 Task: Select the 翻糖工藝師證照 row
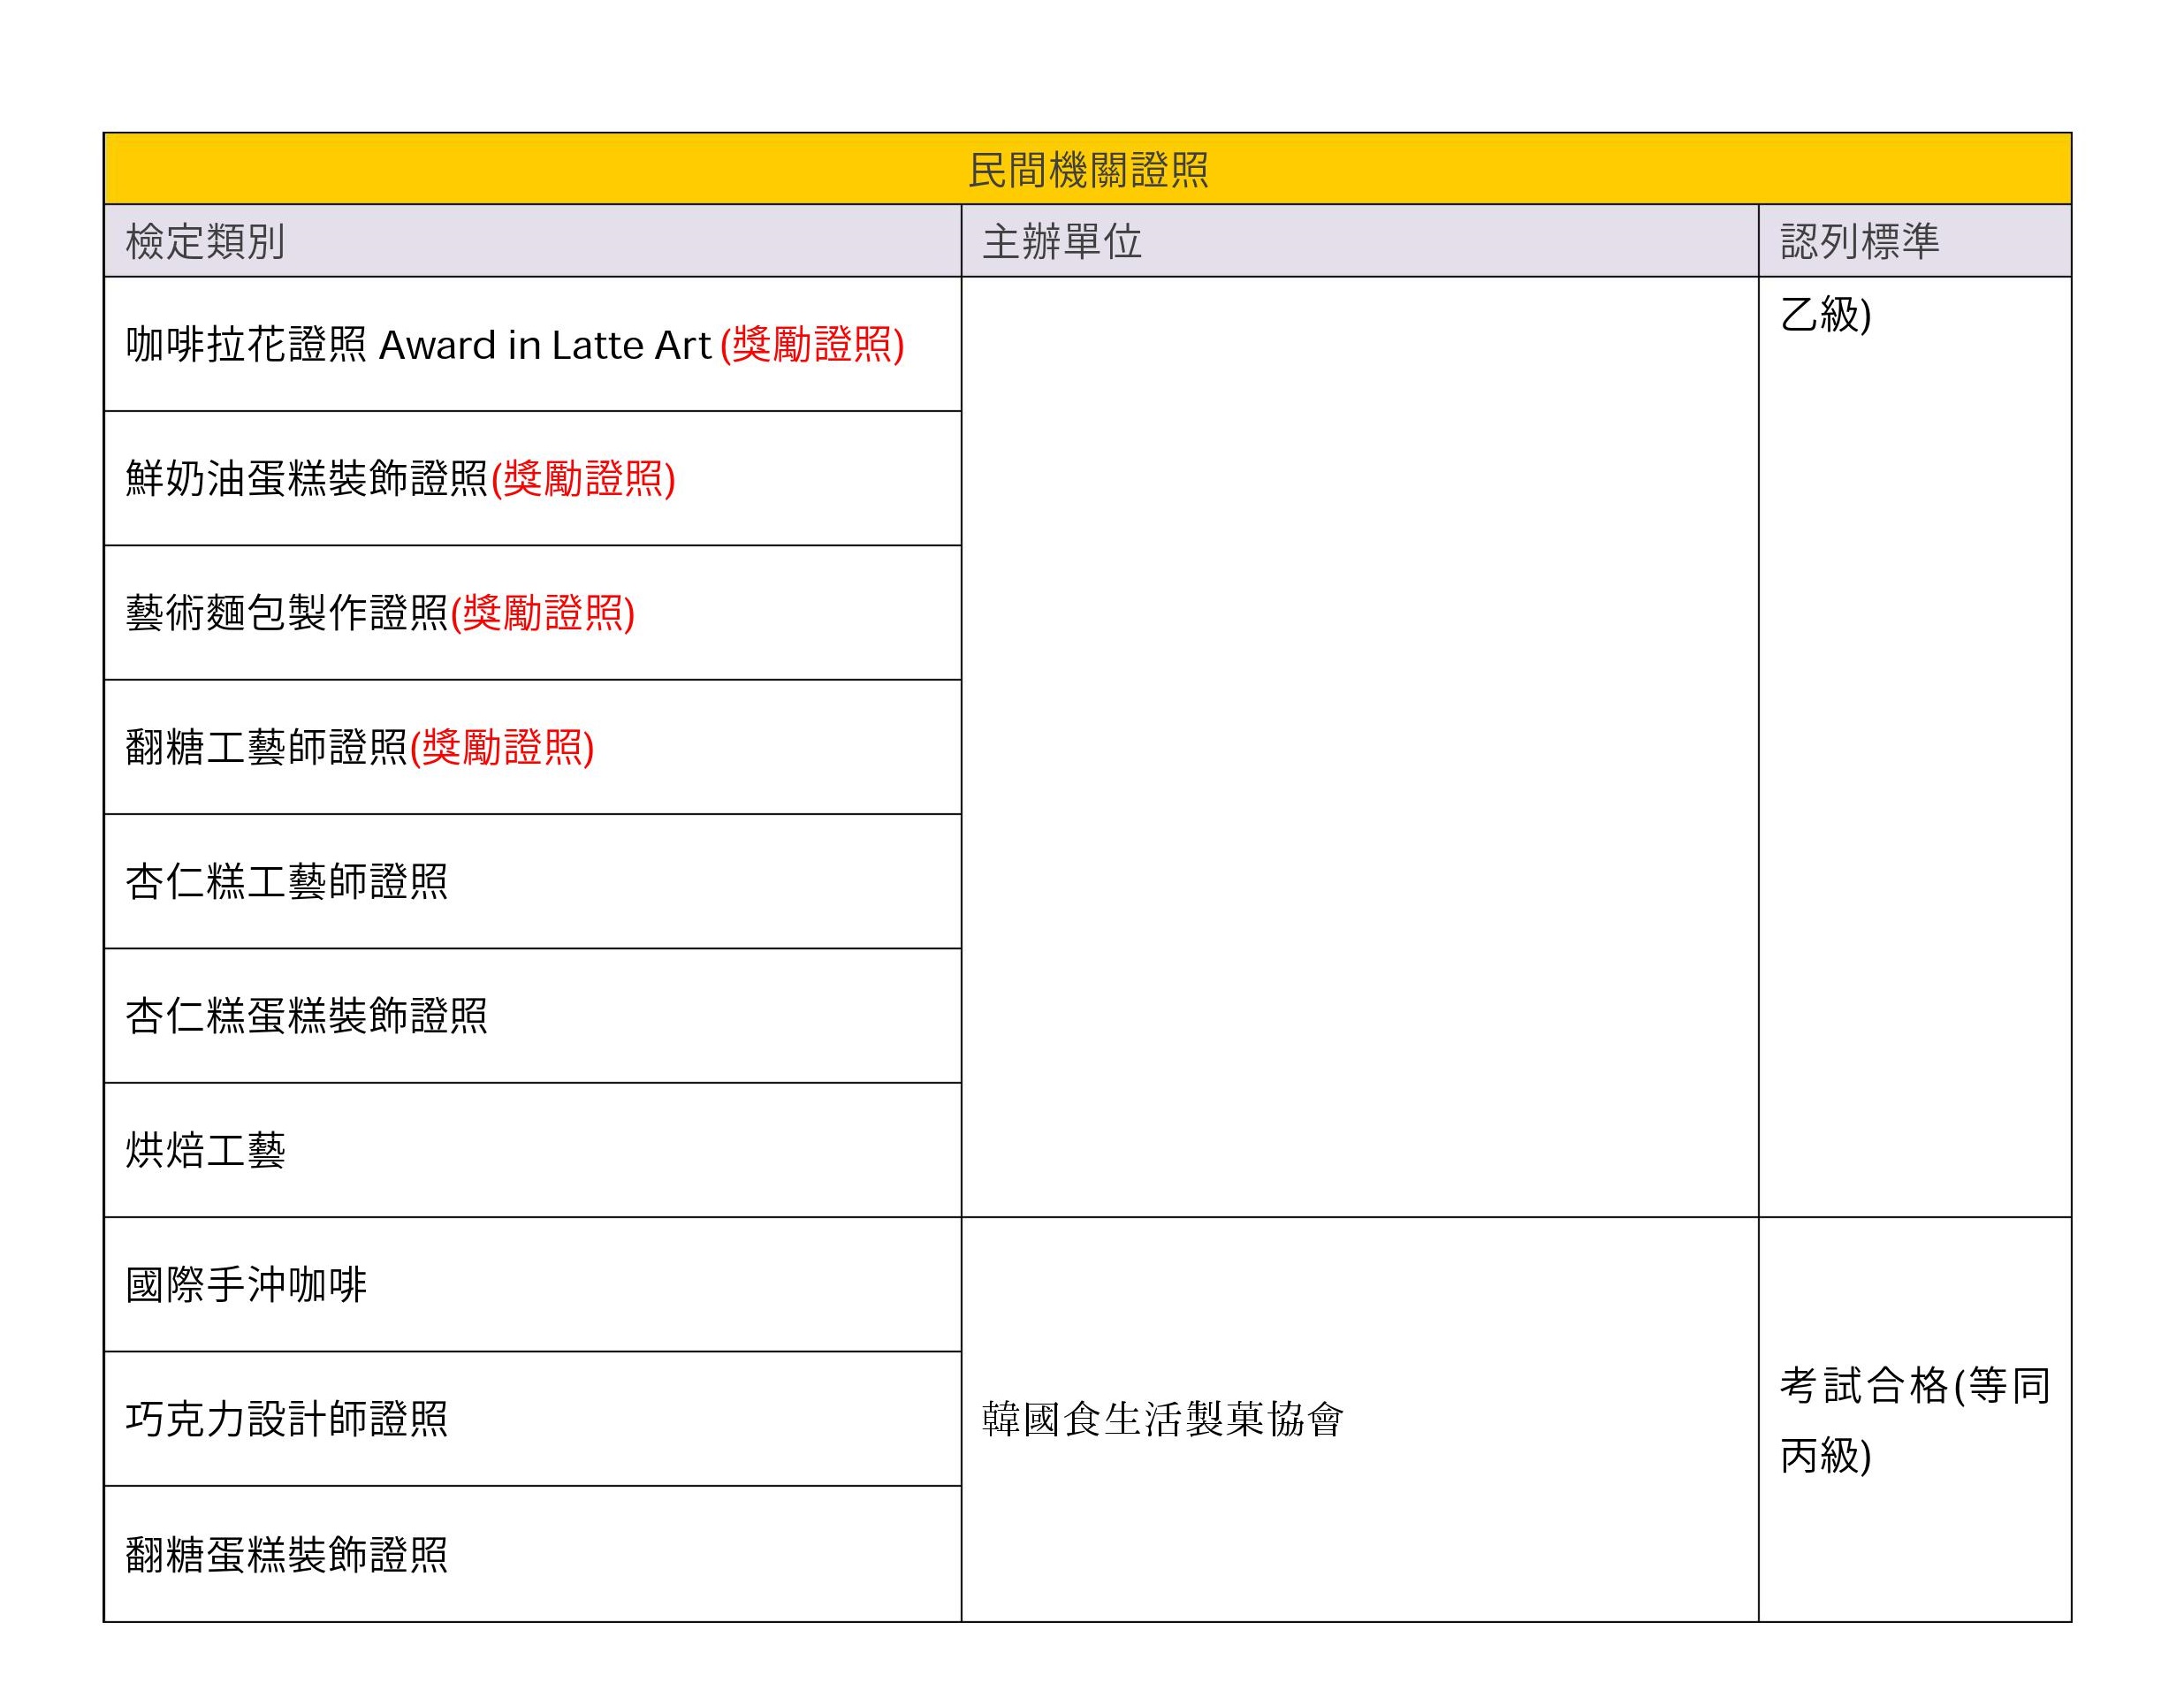[x=266, y=747]
